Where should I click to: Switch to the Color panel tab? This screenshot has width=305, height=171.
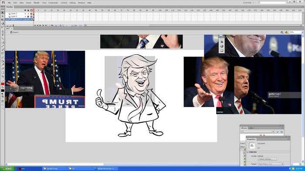pos(251,128)
